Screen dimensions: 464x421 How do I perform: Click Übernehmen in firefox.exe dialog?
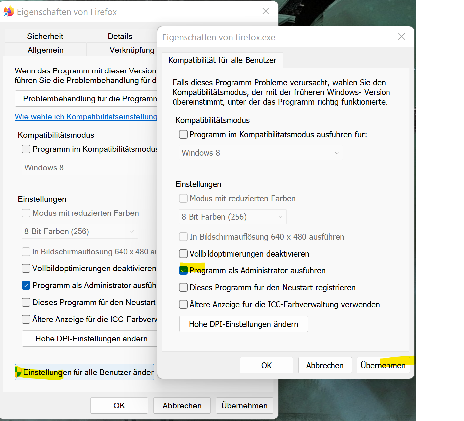383,365
